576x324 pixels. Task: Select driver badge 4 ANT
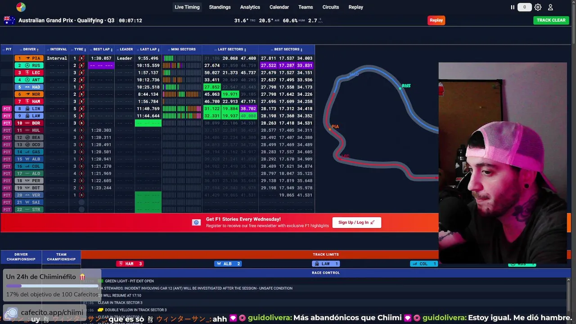click(29, 80)
